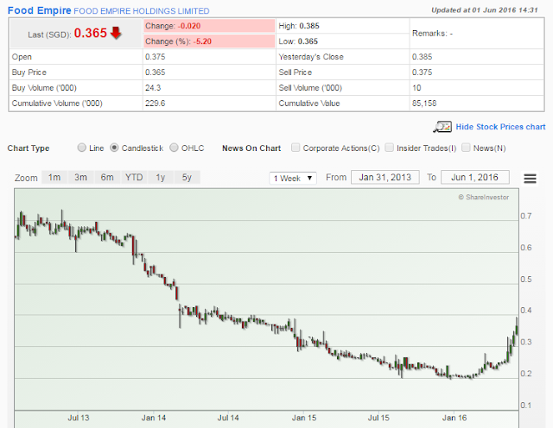Click the News On Chart label
The height and width of the screenshot is (428, 553).
(x=251, y=148)
